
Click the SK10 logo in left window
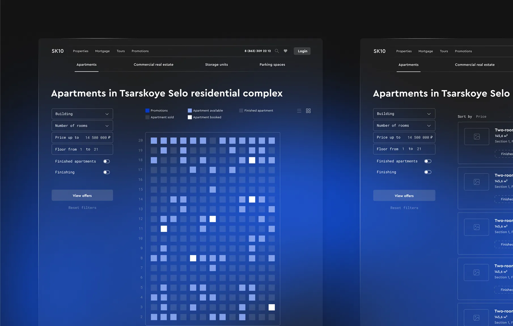(x=58, y=51)
